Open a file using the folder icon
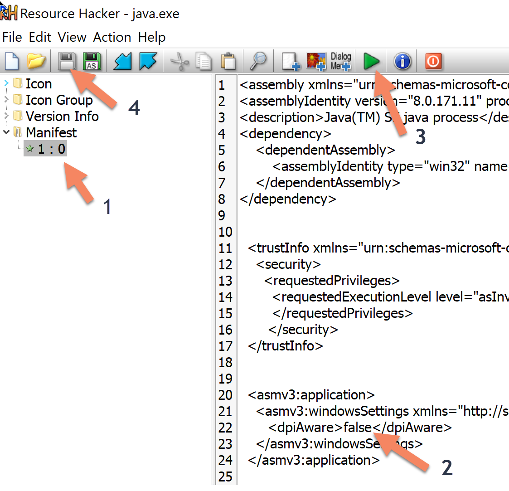This screenshot has width=509, height=491. point(36,61)
